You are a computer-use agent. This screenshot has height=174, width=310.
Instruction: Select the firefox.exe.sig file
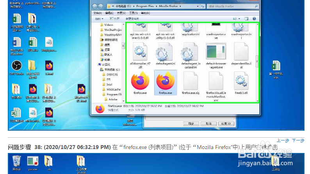coord(191,83)
